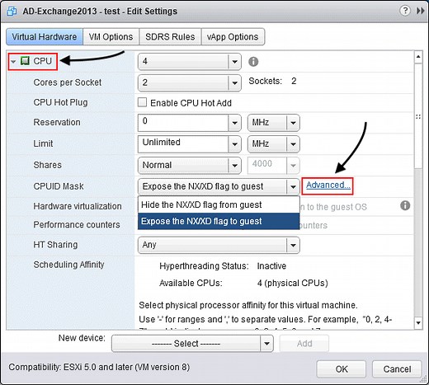Click the Cores per Socket label

click(x=68, y=82)
